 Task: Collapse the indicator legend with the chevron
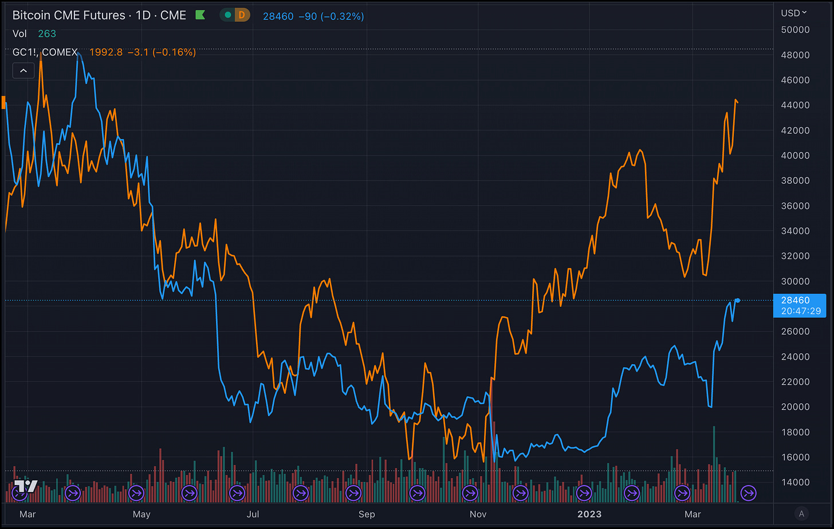(23, 71)
